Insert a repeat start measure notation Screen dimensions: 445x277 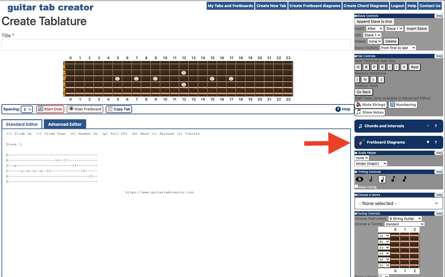(373, 80)
